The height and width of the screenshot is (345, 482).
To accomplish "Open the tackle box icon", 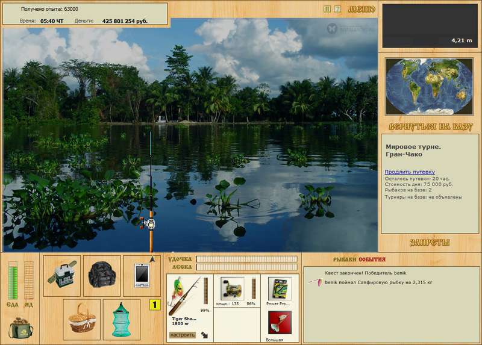I will coord(62,276).
